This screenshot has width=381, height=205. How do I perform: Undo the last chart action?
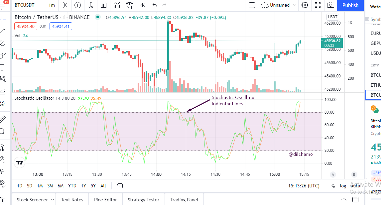point(155,5)
